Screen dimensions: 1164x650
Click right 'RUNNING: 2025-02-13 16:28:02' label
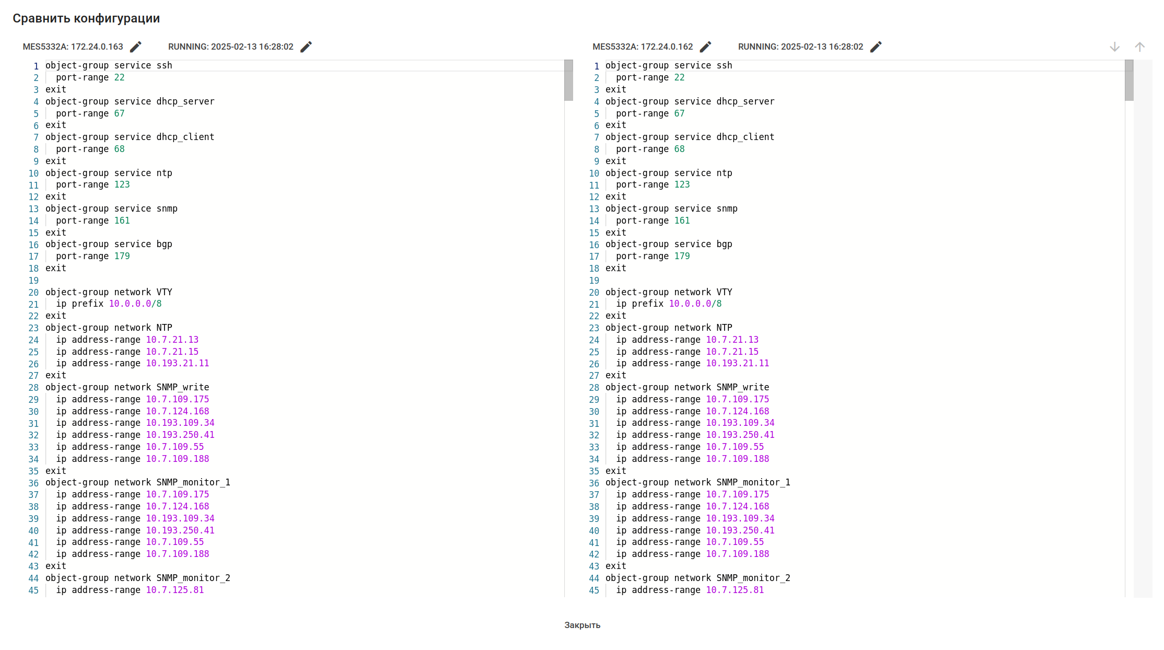click(800, 47)
